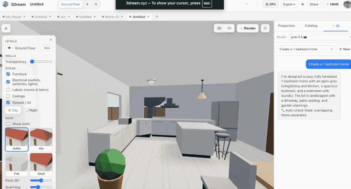Switch to the Home v2 tab

[x=112, y=17]
